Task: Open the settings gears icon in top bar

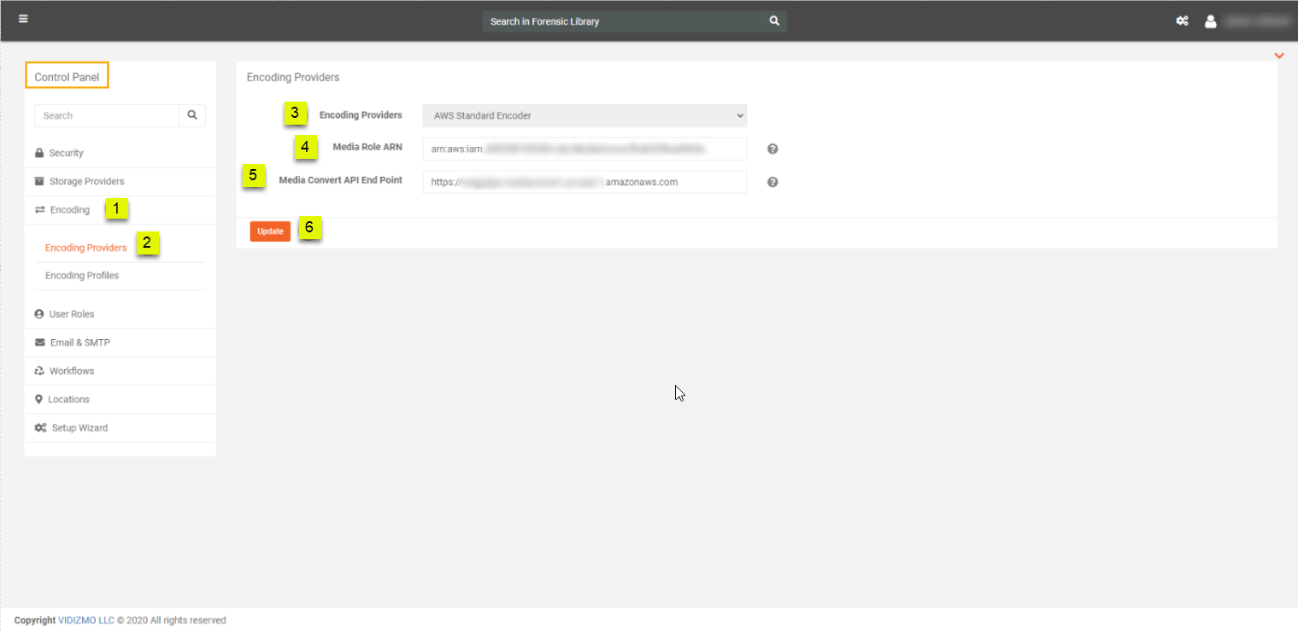Action: (1182, 20)
